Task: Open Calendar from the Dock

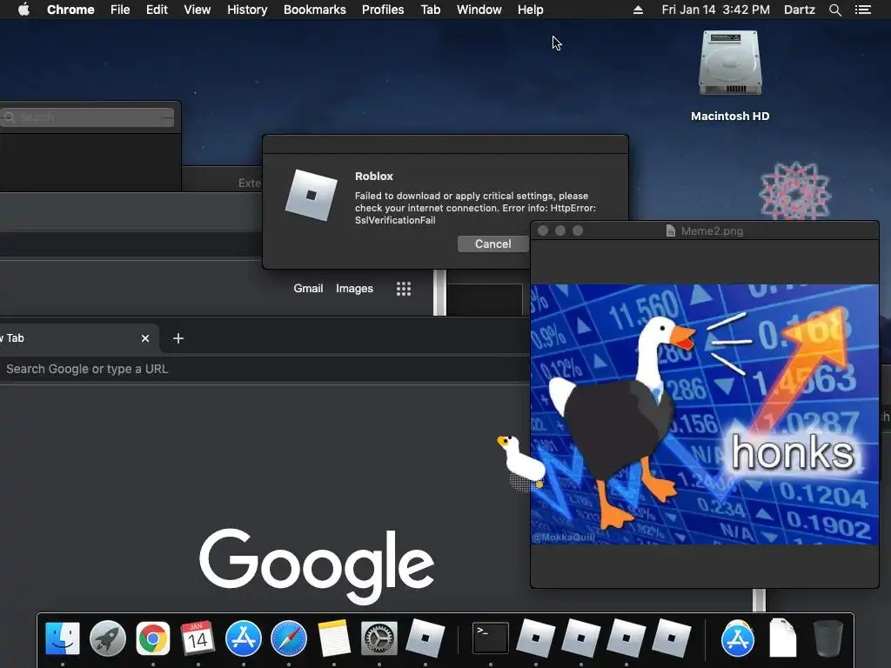Action: point(198,638)
